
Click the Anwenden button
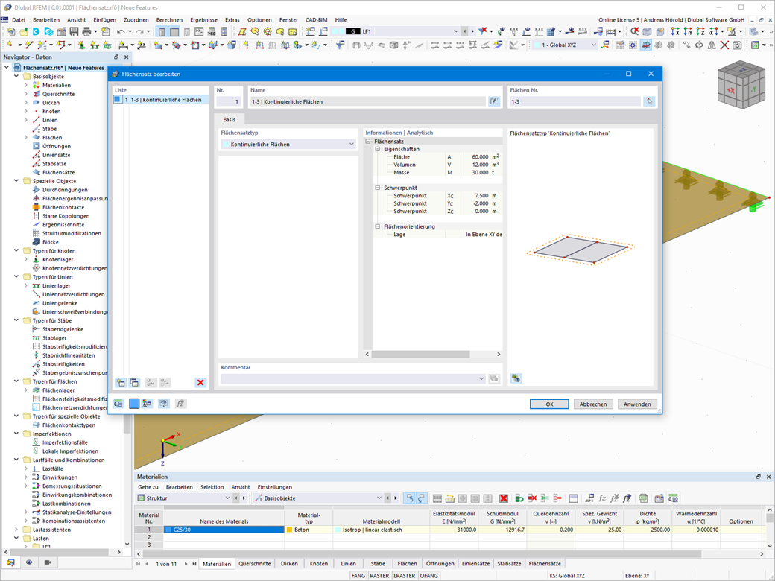(637, 404)
